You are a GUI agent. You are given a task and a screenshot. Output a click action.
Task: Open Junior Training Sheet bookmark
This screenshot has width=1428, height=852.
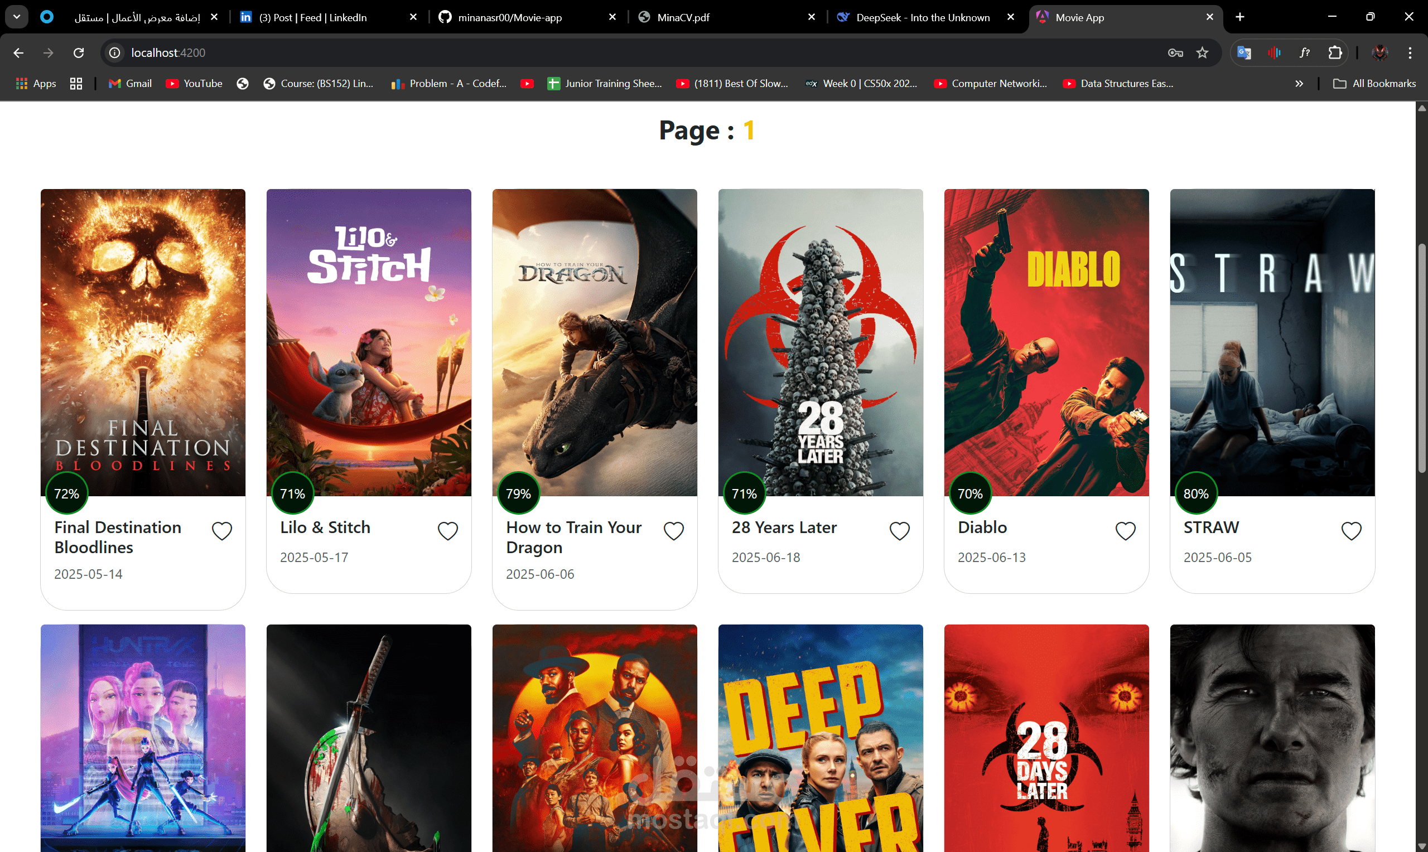(605, 84)
